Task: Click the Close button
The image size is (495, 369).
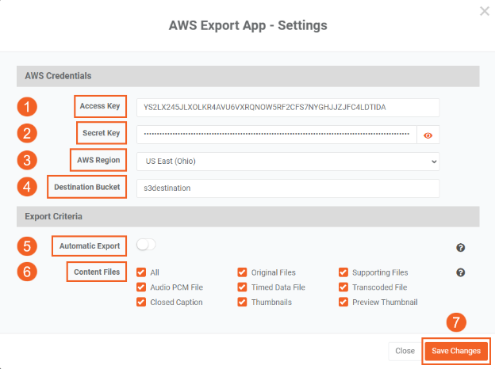Action: point(405,351)
